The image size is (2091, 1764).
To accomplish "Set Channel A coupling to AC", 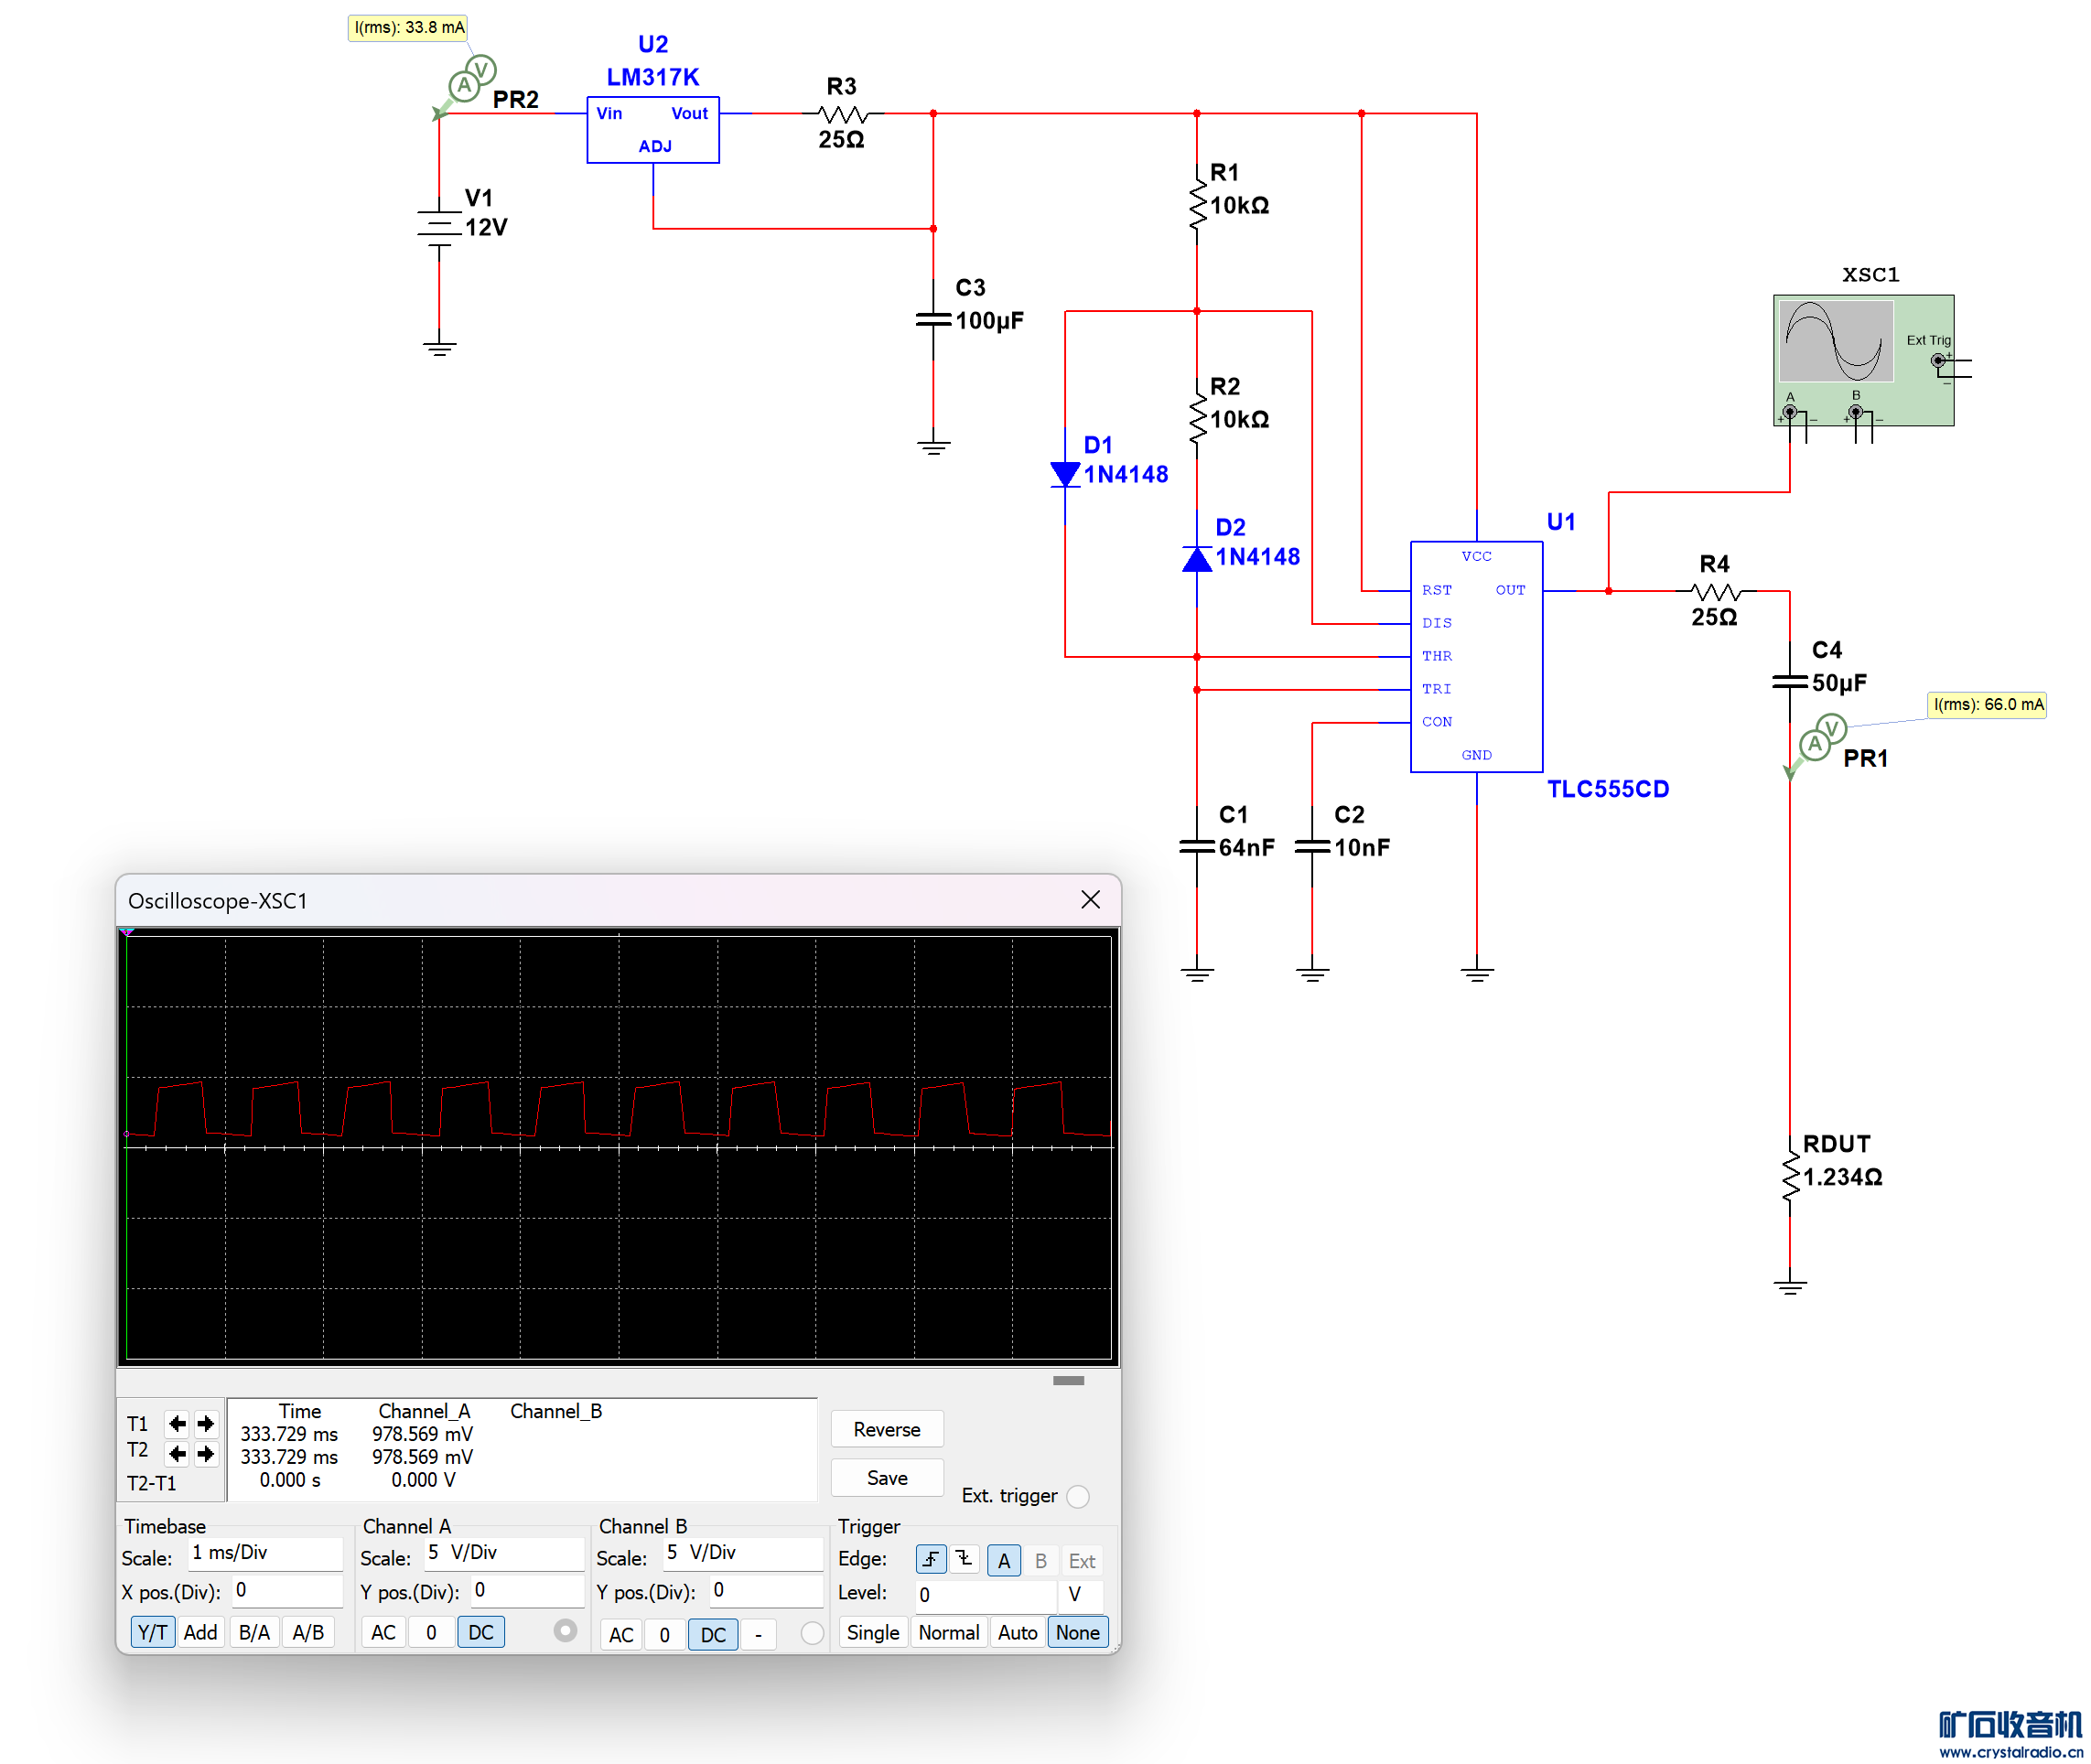I will click(383, 1632).
